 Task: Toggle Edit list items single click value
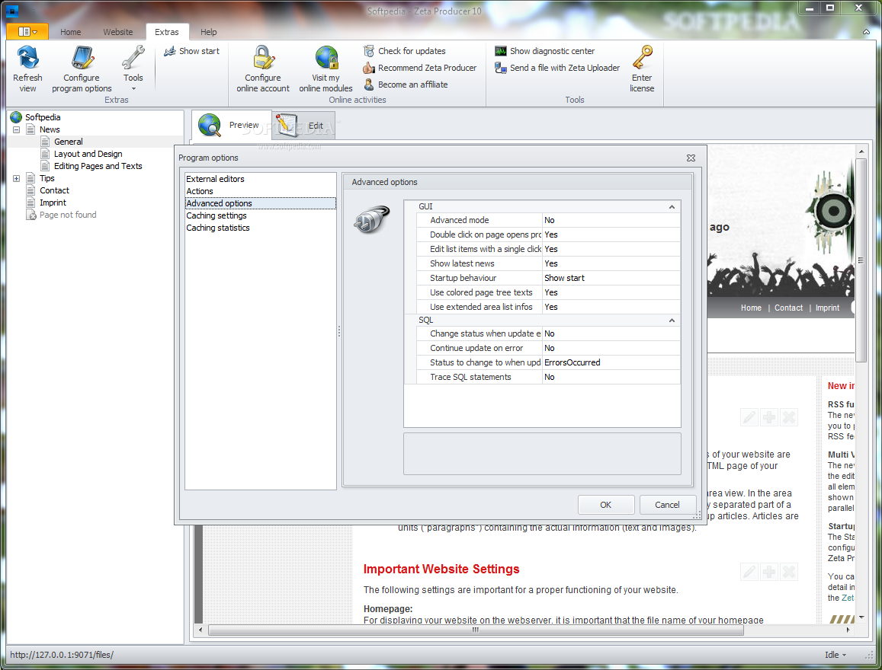tap(611, 250)
